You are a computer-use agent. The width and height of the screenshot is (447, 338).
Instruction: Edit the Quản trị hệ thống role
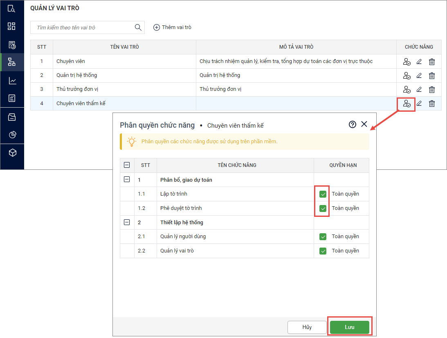pyautogui.click(x=419, y=76)
